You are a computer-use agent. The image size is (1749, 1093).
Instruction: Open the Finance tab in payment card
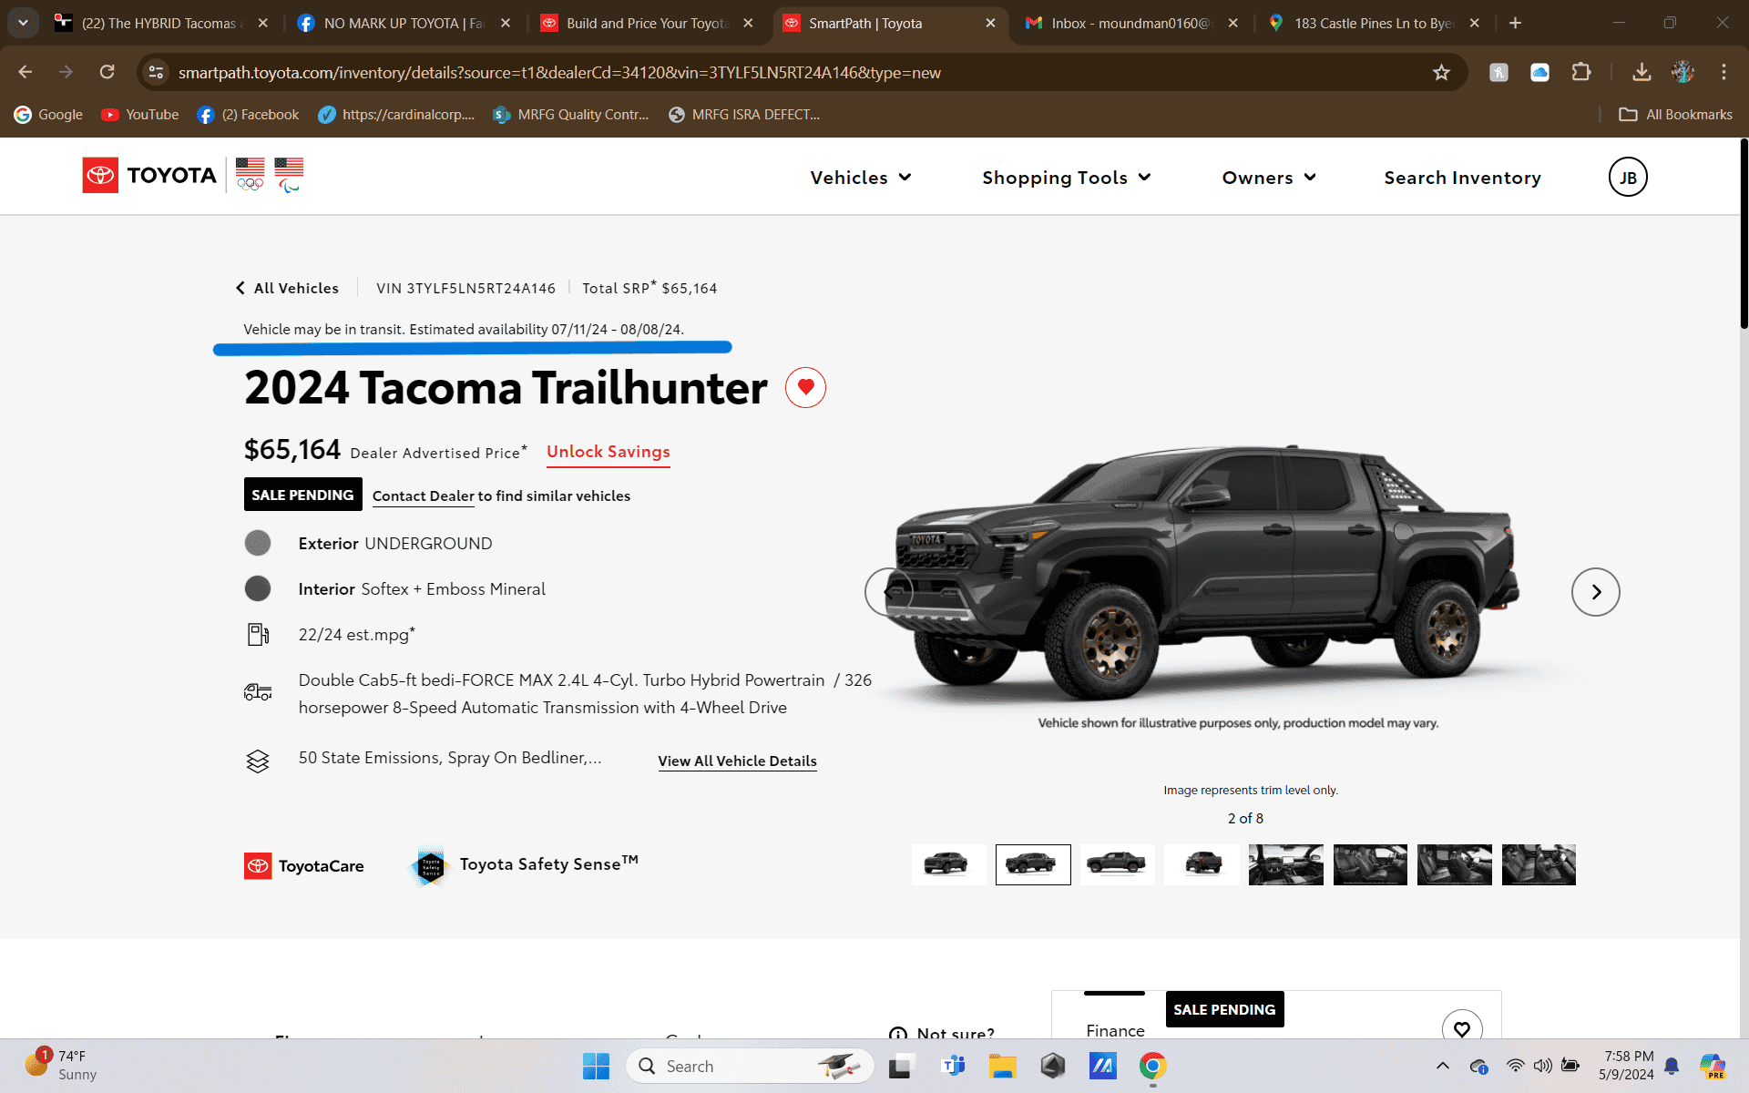point(1115,1029)
